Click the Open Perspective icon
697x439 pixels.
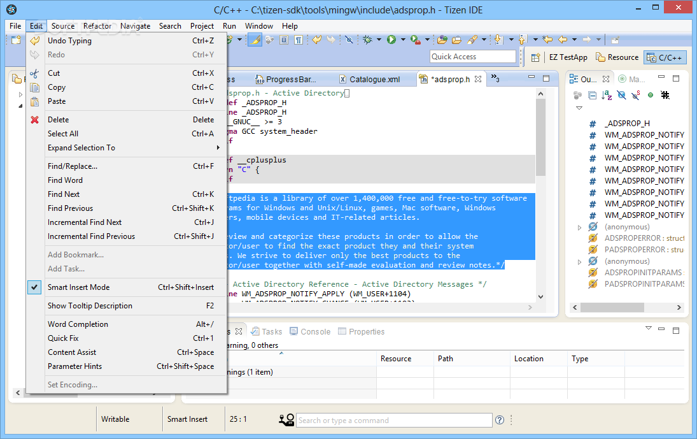(x=536, y=57)
